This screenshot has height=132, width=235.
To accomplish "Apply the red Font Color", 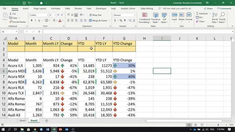I will point(60,21).
